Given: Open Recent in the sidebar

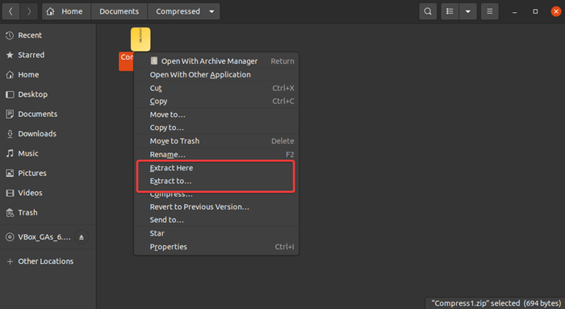Looking at the screenshot, I should click(48, 35).
